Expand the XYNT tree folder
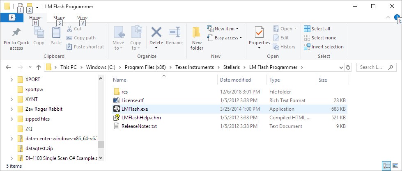 click(11, 99)
